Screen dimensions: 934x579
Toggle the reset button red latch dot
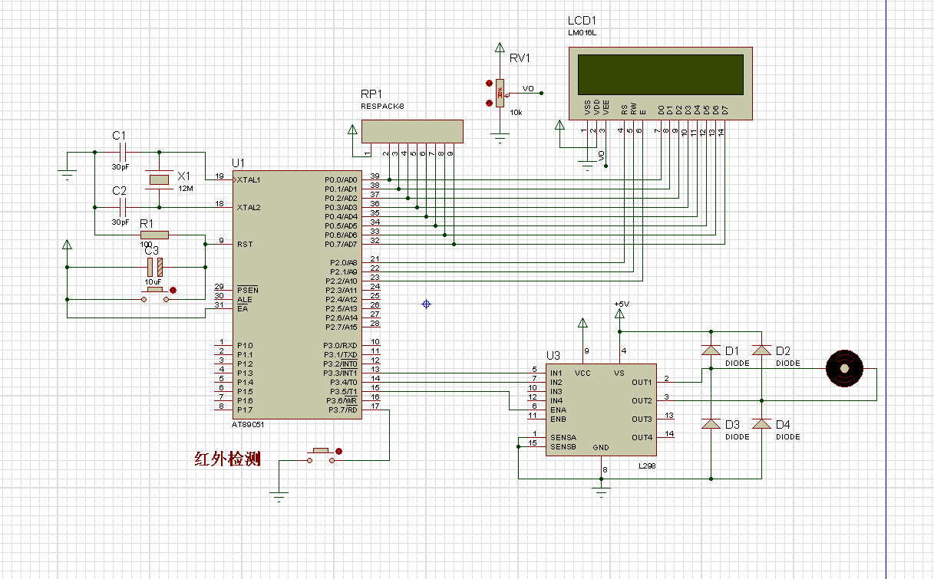(173, 290)
